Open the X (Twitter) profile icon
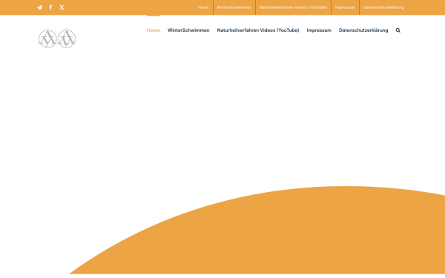445x278 pixels. tap(62, 7)
